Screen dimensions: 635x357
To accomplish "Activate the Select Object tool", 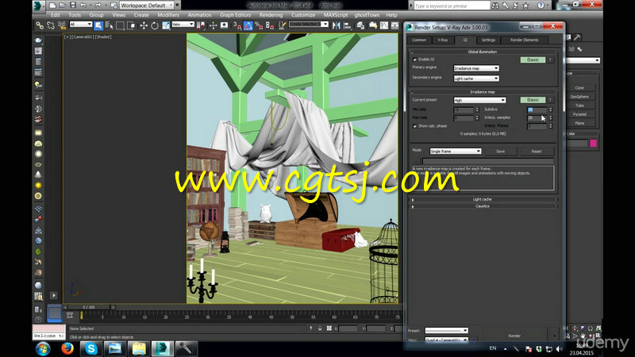I will tap(98, 25).
